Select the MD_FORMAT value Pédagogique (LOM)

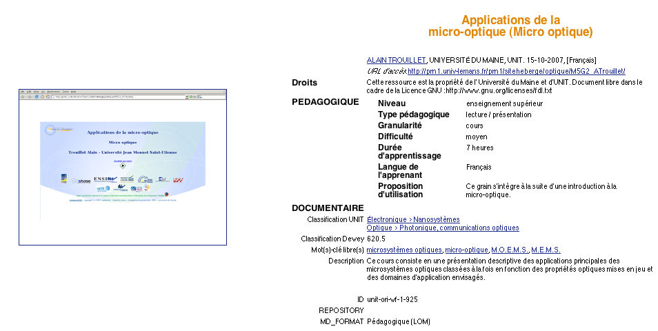pos(399,322)
